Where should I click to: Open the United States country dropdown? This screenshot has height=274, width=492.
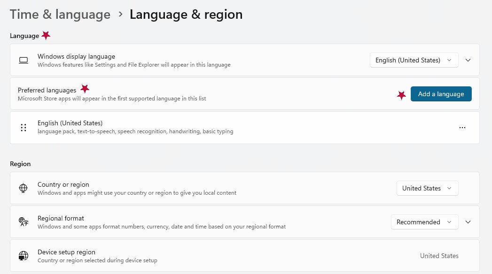(x=427, y=188)
